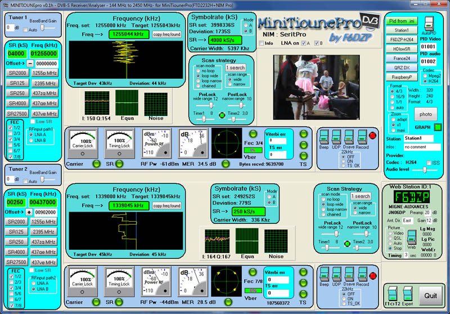Toggle Tuner 2 UDP switch
The height and width of the screenshot is (314, 450).
point(336,275)
